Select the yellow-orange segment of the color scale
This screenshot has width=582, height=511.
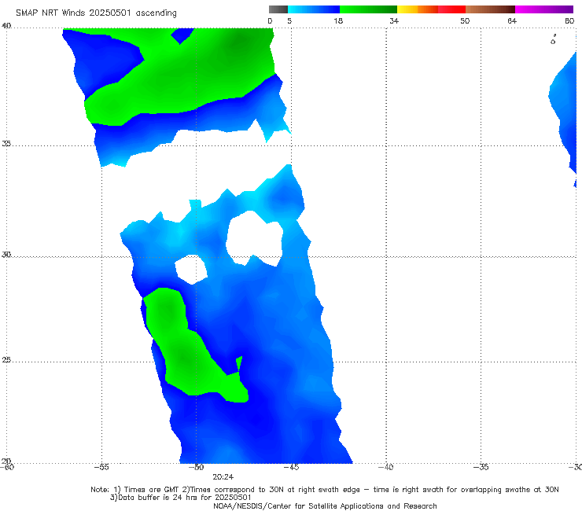coord(417,9)
